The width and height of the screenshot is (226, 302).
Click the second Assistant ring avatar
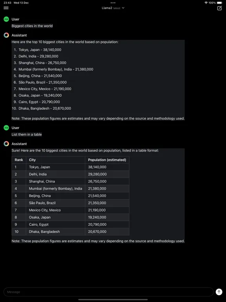(x=6, y=144)
